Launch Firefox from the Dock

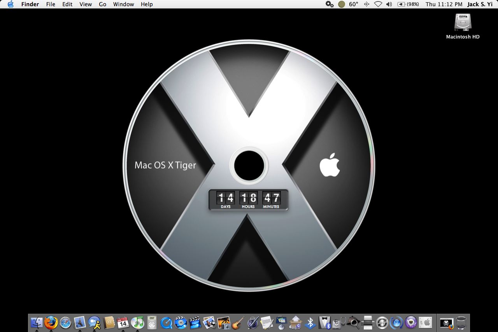[x=51, y=322]
